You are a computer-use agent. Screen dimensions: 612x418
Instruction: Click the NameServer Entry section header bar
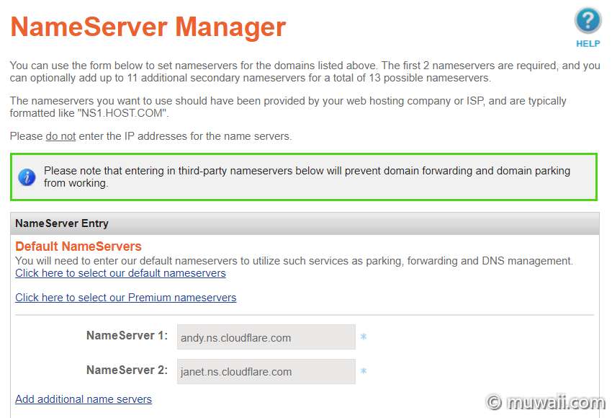click(x=305, y=223)
